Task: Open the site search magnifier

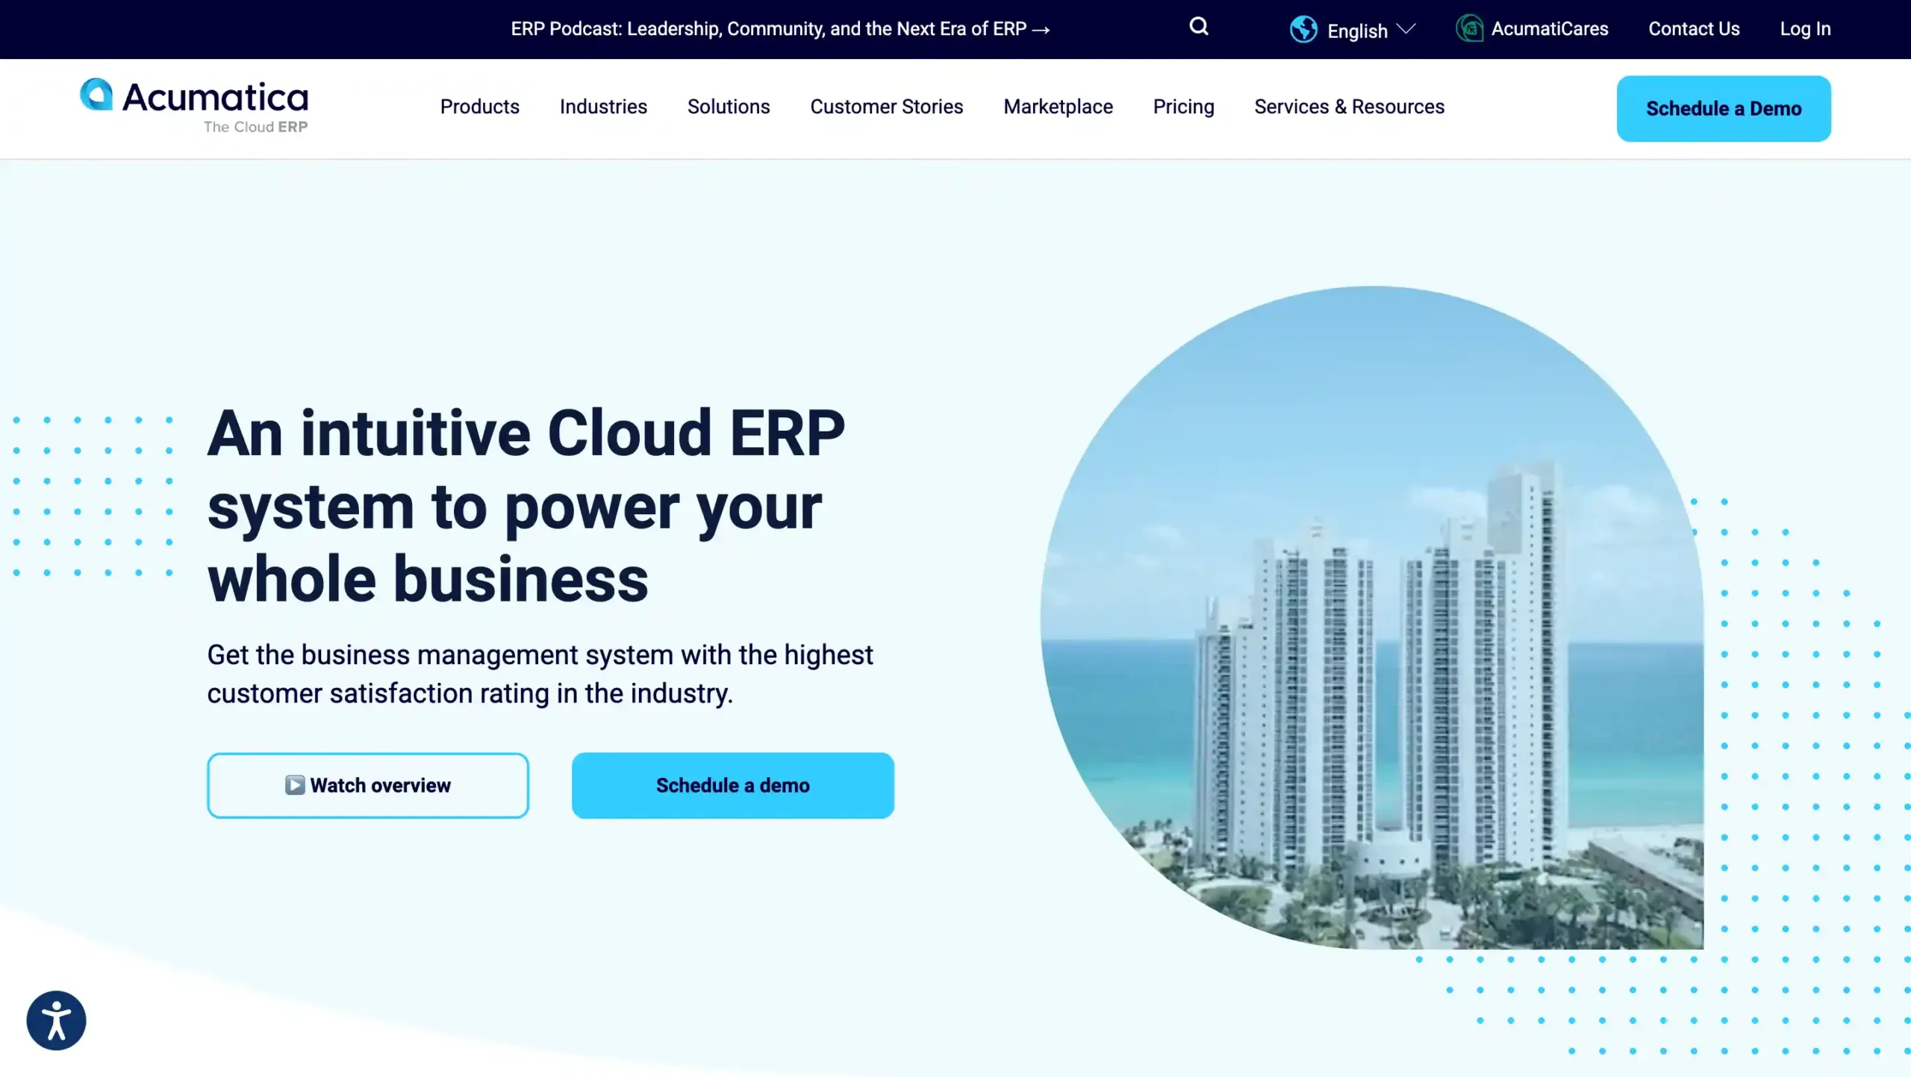Action: click(1199, 27)
